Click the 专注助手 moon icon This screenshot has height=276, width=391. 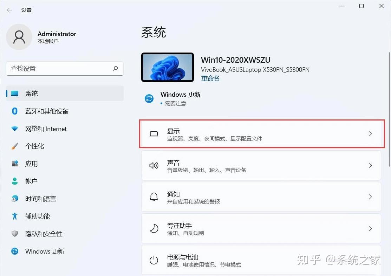[154, 228]
